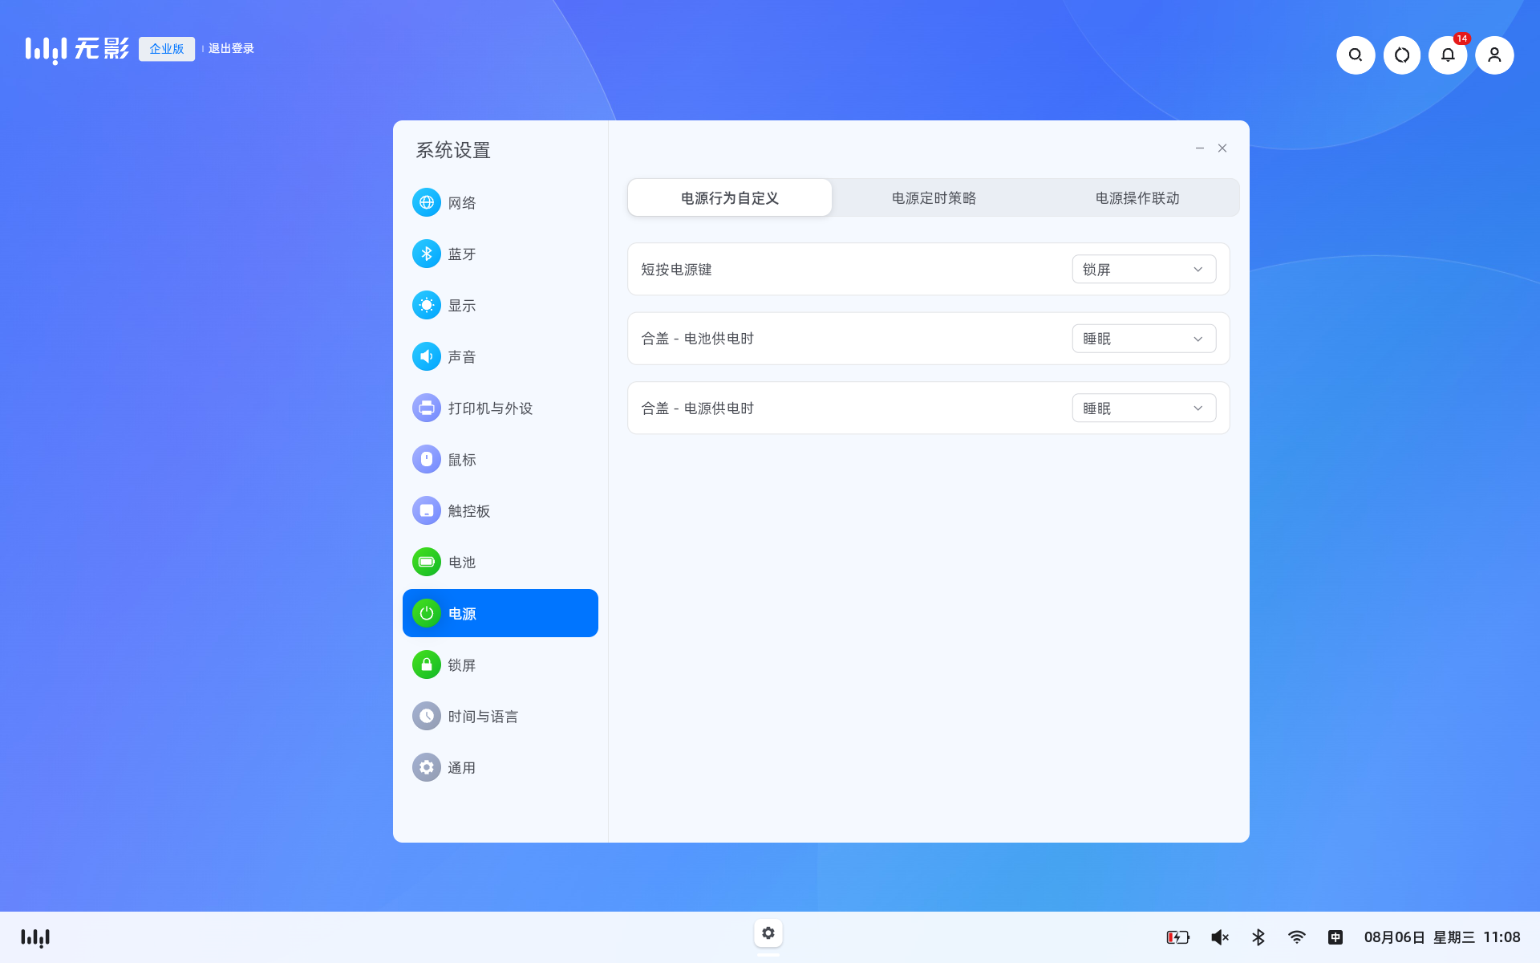The width and height of the screenshot is (1540, 963).
Task: Click the taskbar date and time 11:08
Action: (x=1442, y=937)
